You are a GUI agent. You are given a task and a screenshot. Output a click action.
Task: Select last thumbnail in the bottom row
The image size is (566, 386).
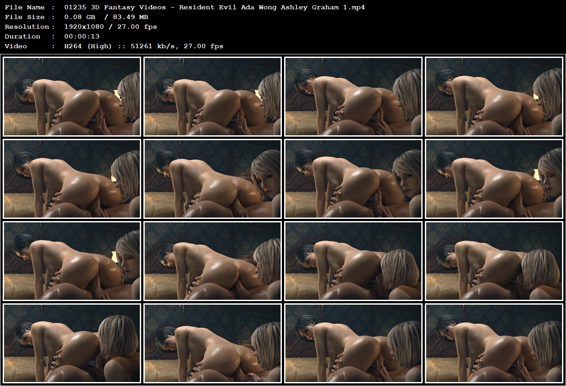[x=494, y=343]
